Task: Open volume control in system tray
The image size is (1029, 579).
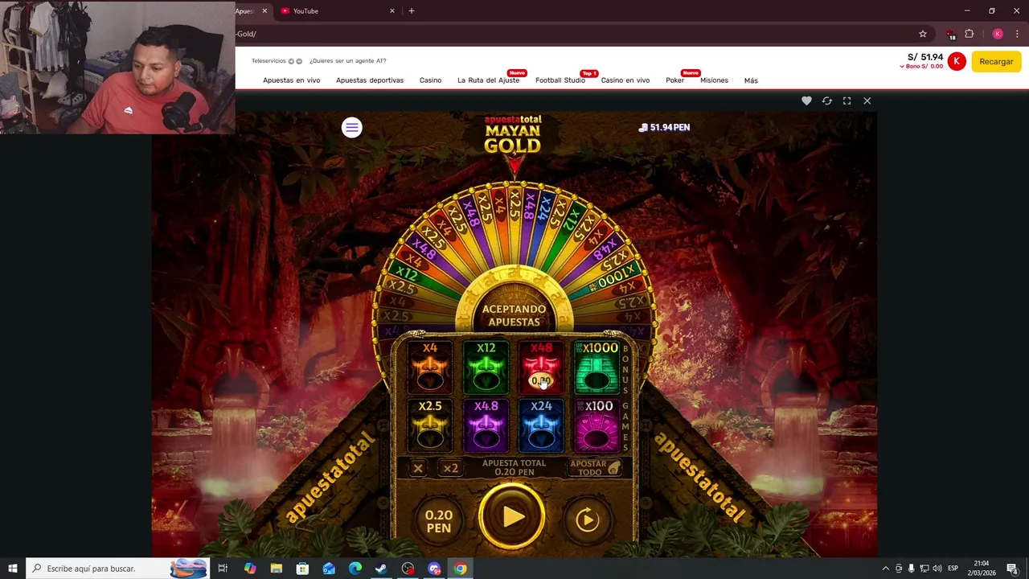Action: [937, 569]
